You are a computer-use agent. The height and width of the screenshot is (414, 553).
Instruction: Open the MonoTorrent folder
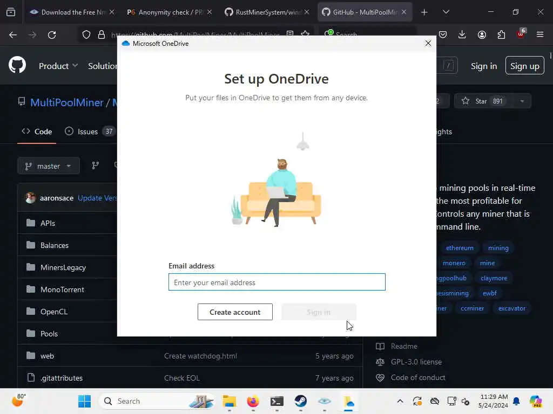(62, 289)
